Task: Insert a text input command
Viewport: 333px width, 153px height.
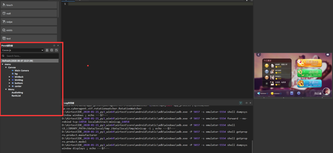Action: (29, 39)
